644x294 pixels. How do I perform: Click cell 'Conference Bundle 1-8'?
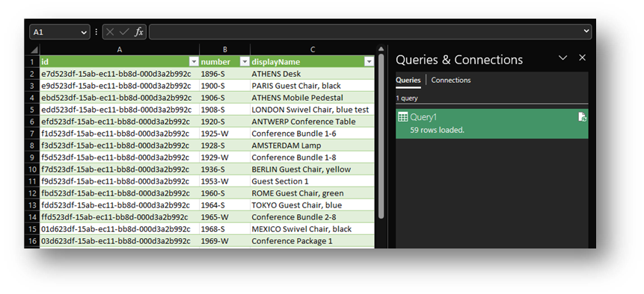point(313,157)
